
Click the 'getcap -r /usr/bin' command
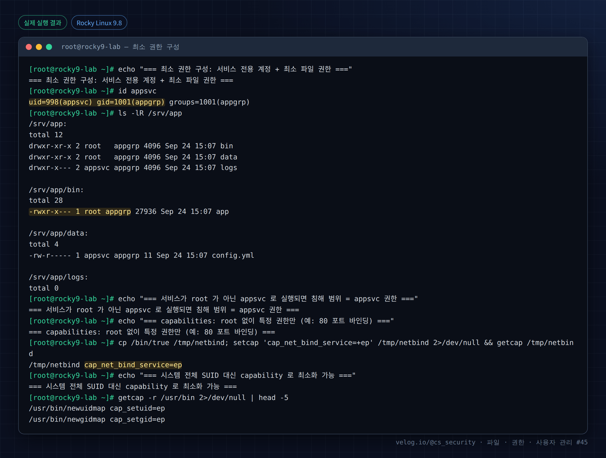[x=159, y=397]
